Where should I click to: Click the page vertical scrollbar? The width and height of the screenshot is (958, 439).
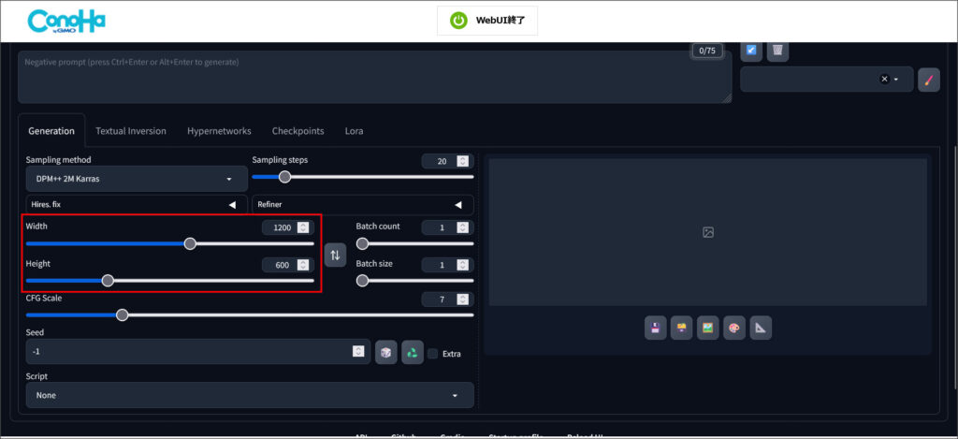click(x=955, y=266)
